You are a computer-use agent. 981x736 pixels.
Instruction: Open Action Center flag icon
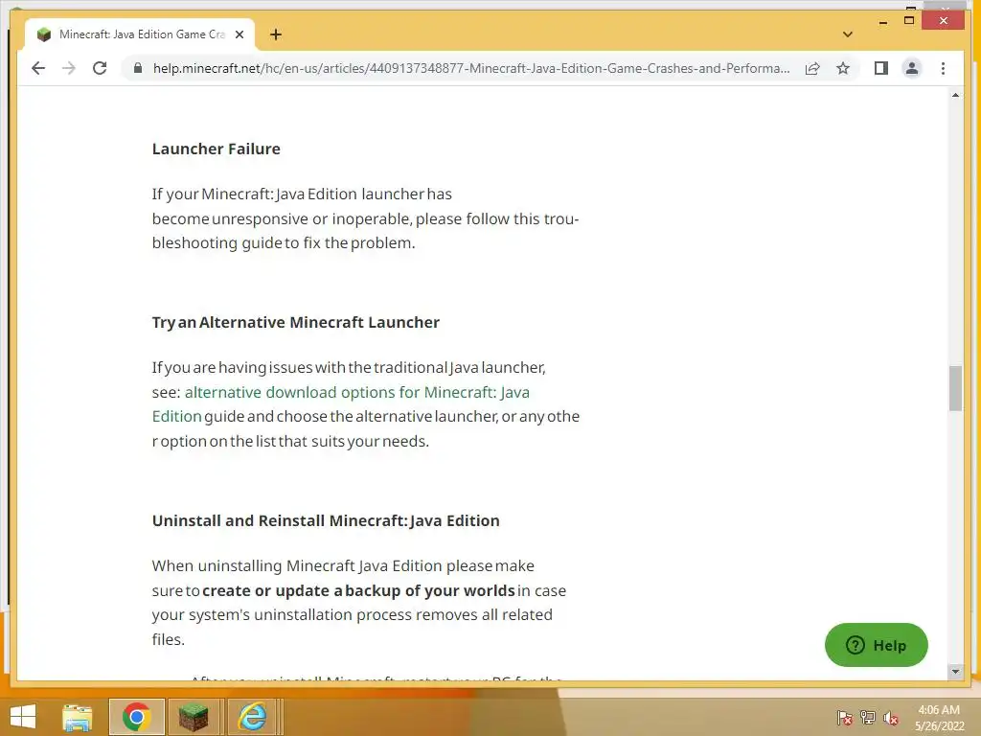click(x=845, y=718)
